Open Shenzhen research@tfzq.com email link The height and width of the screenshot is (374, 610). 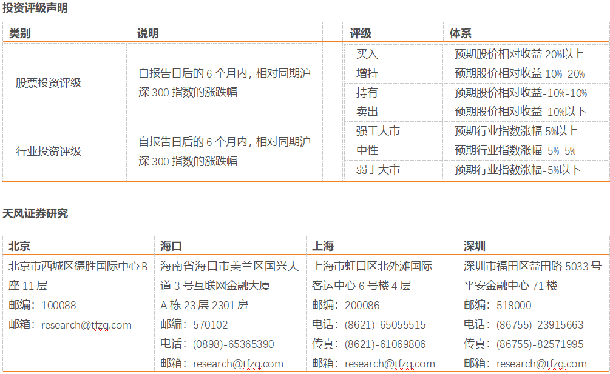pyautogui.click(x=541, y=364)
